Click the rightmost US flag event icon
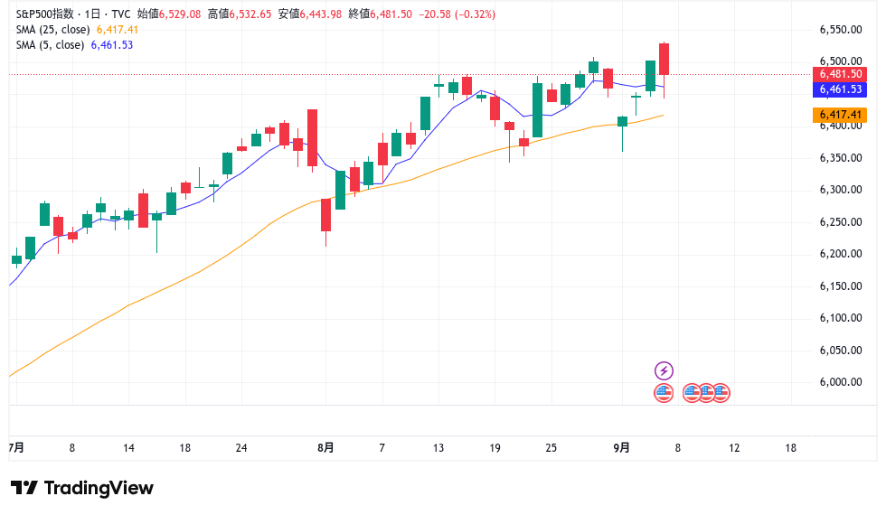The image size is (886, 515). tap(721, 392)
